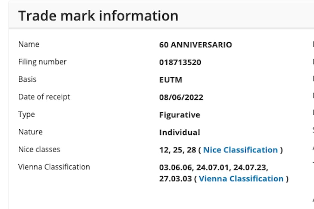Image resolution: width=314 pixels, height=209 pixels.
Task: Click the Name field label
Action: 29,44
